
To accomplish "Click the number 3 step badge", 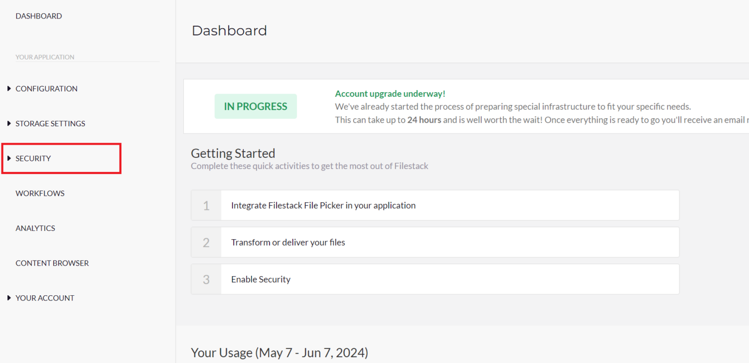I will pos(206,279).
